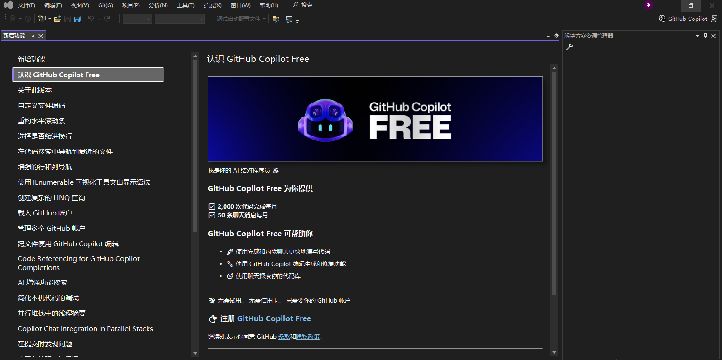This screenshot has height=360, width=722.
Task: Open the 帮助(H) menu
Action: pos(269,5)
